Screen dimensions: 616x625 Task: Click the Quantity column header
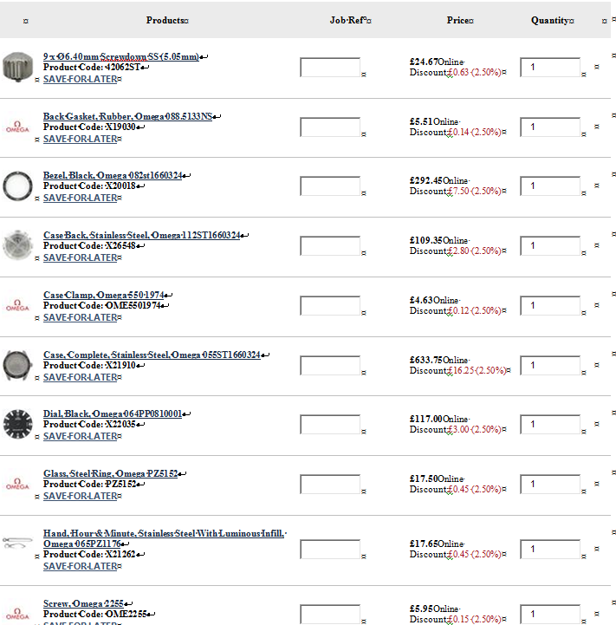click(550, 20)
